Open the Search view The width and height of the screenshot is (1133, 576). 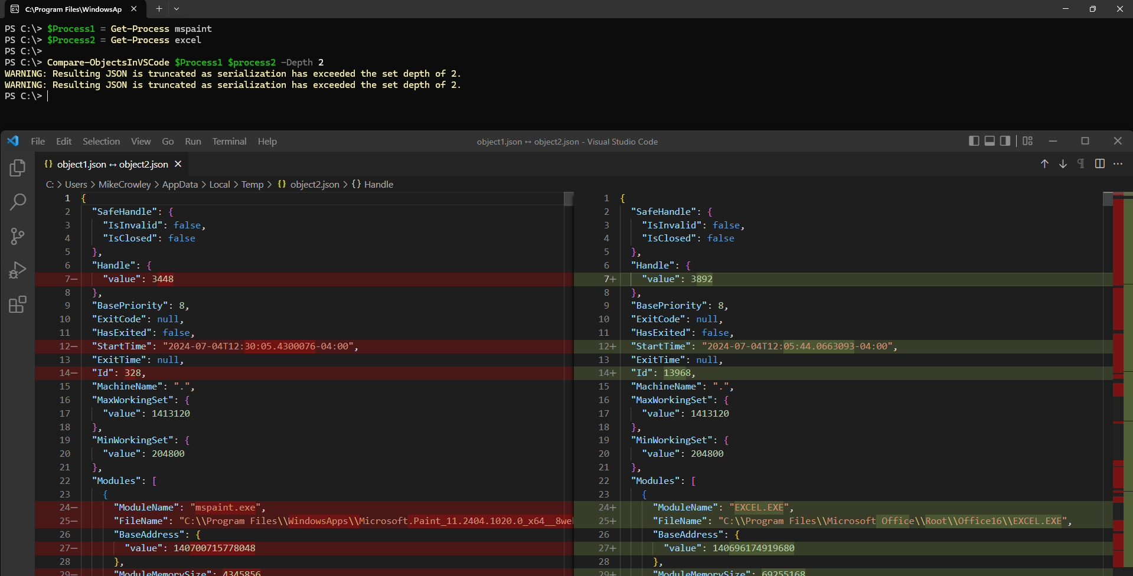click(x=17, y=202)
